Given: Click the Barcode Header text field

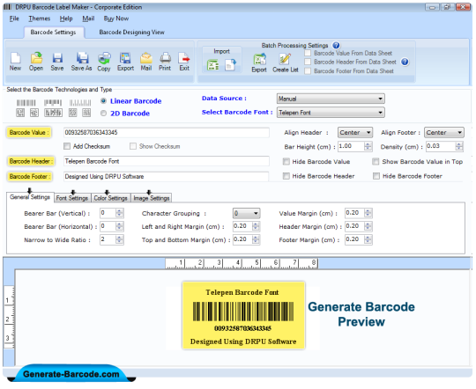Looking at the screenshot, I should tap(166, 161).
